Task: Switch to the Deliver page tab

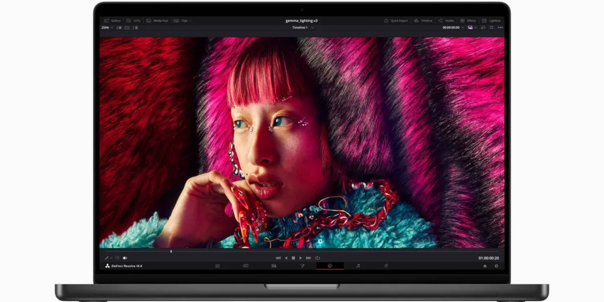Action: pos(386,266)
